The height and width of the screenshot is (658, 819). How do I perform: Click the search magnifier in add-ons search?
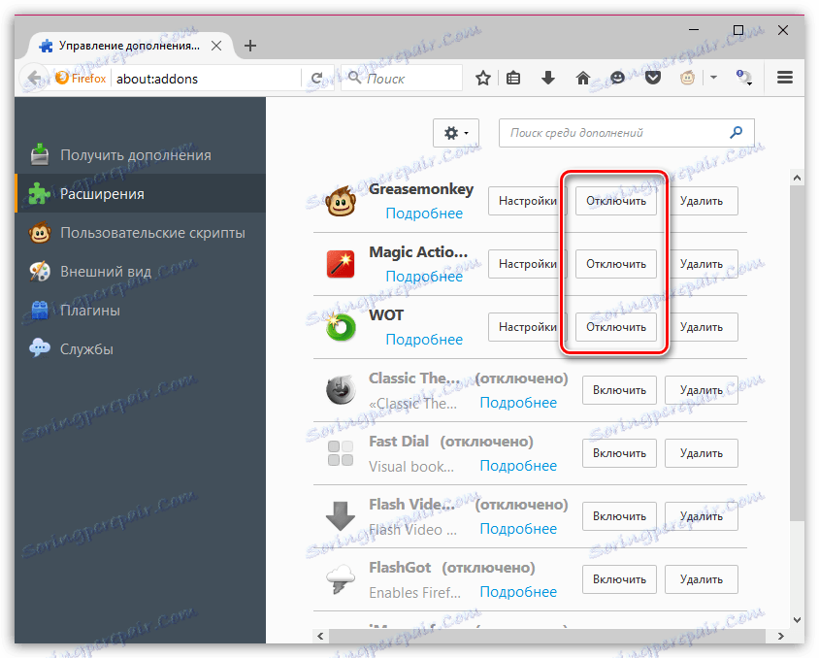pyautogui.click(x=736, y=133)
